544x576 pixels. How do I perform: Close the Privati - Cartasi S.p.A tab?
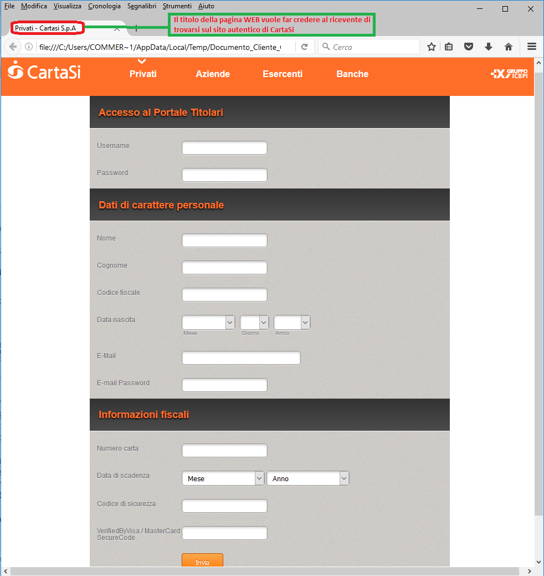[117, 29]
